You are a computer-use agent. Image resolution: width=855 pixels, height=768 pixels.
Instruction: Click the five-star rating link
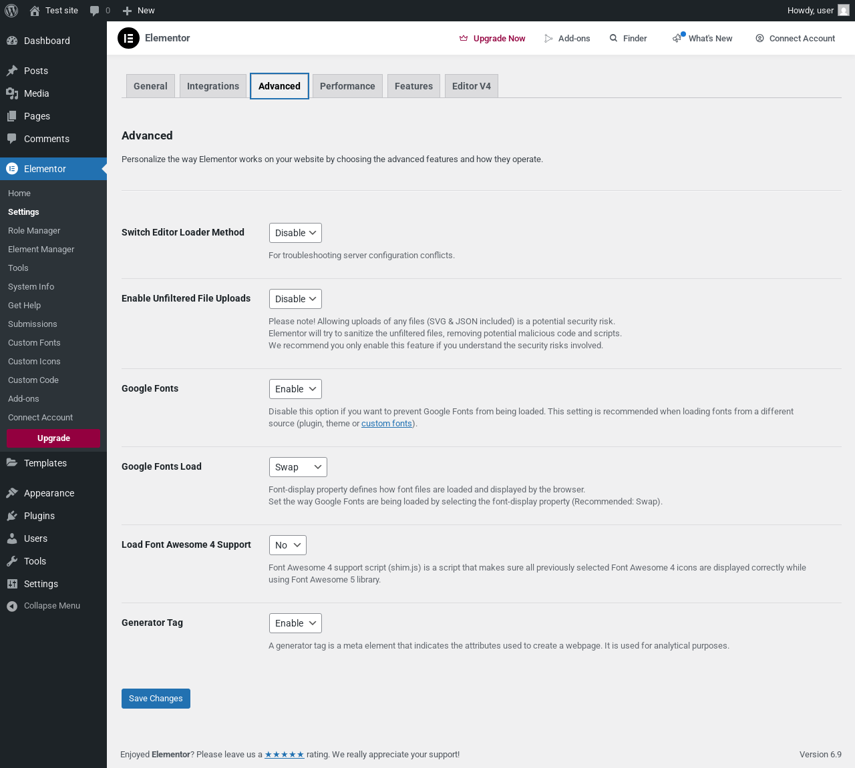285,755
